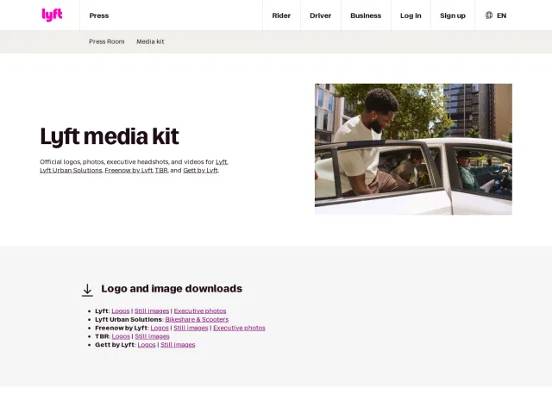552x414 pixels.
Task: Go to the Press Room tab
Action: tap(107, 41)
